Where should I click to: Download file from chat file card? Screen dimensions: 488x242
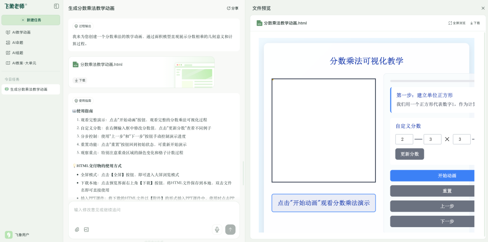pyautogui.click(x=80, y=80)
